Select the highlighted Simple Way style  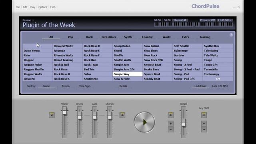point(128,74)
